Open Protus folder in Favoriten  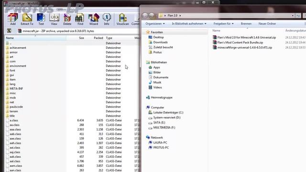coord(157,52)
